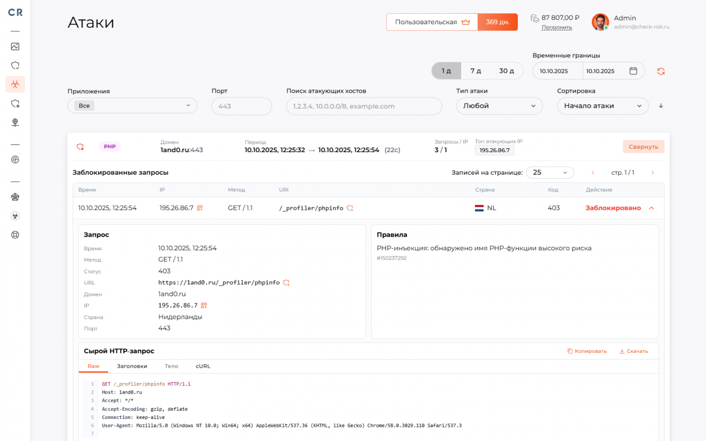Open the dashboard chart sidebar icon
Image resolution: width=706 pixels, height=441 pixels.
click(x=15, y=46)
